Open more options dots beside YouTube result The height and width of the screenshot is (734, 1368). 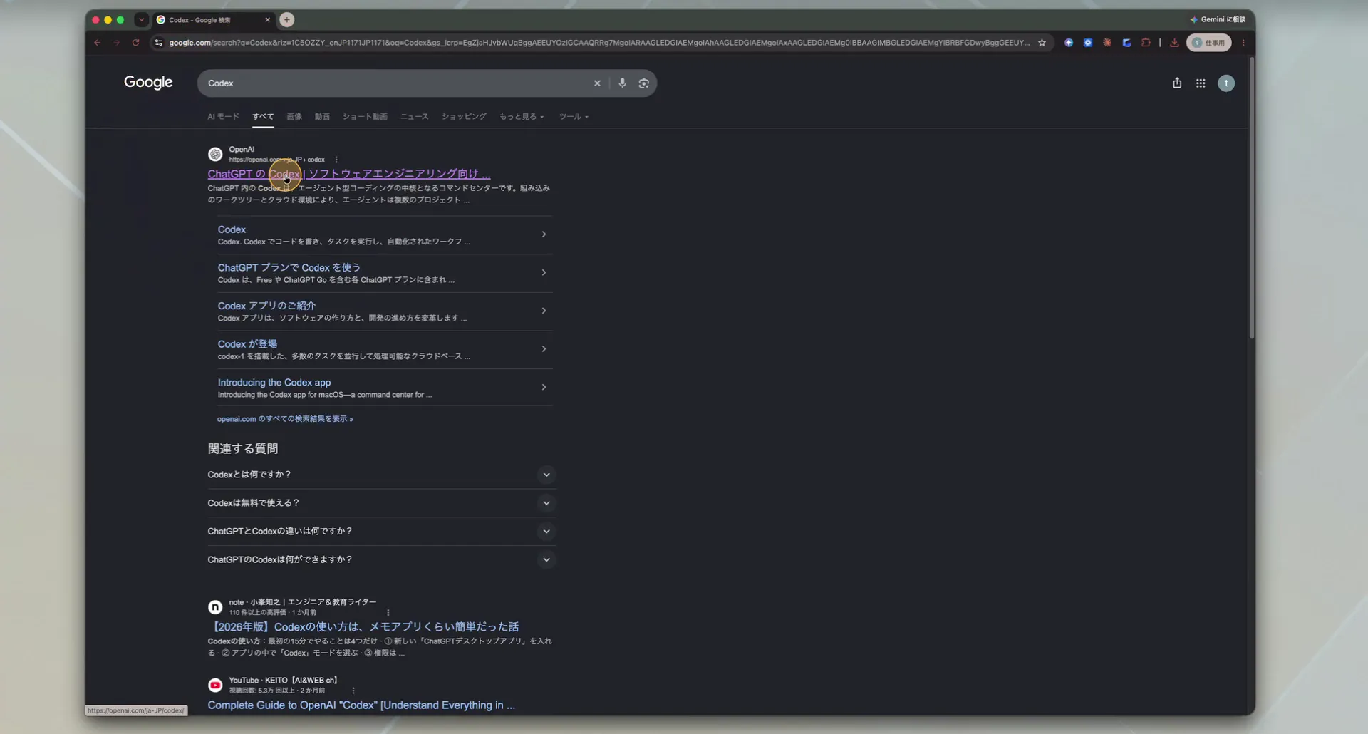(x=353, y=691)
